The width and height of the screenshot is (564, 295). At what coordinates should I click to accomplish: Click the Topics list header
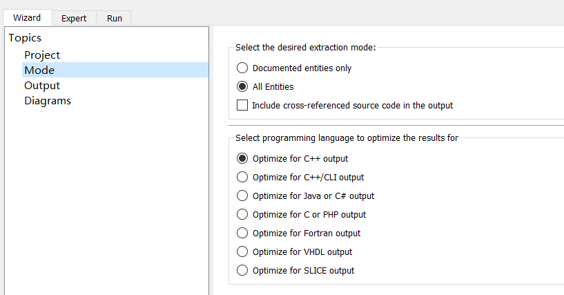click(26, 38)
